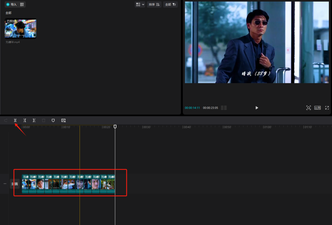Expand the media view mode dropdown
332x225 pixels.
pyautogui.click(x=140, y=4)
